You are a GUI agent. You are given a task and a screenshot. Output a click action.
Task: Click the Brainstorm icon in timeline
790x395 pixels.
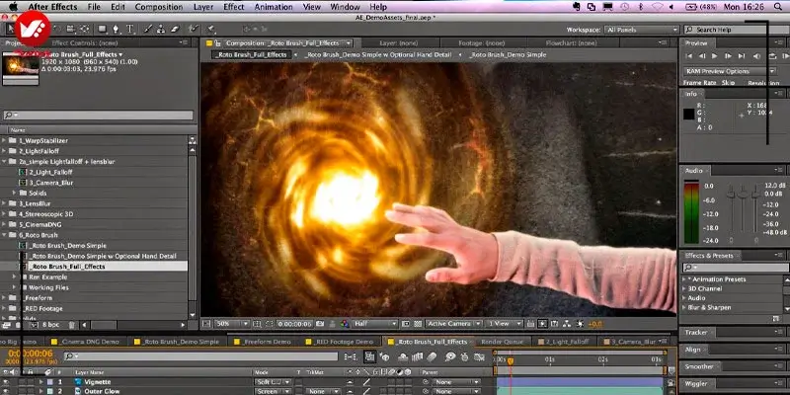coord(451,356)
